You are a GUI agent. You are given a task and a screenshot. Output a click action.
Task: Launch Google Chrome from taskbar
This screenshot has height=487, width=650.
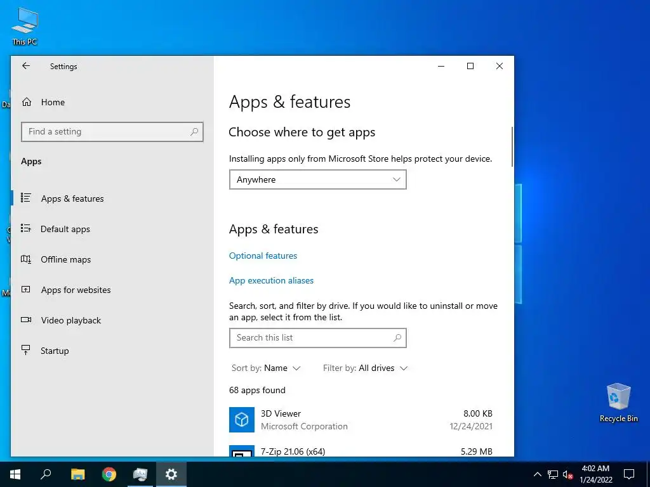click(109, 474)
